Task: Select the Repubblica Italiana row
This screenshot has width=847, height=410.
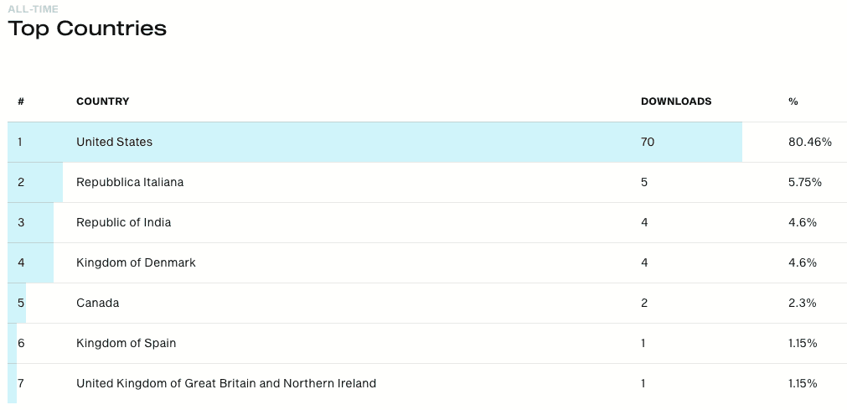Action: coord(427,182)
